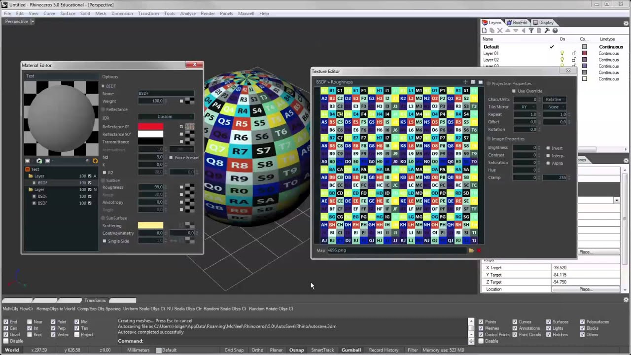This screenshot has width=631, height=355.
Task: Open Tile/Mirror XY dropdown
Action: tap(525, 107)
